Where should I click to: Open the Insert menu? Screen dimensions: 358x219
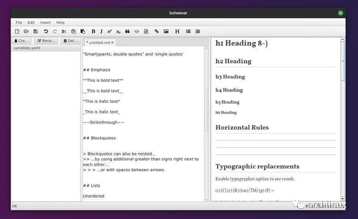(x=46, y=22)
